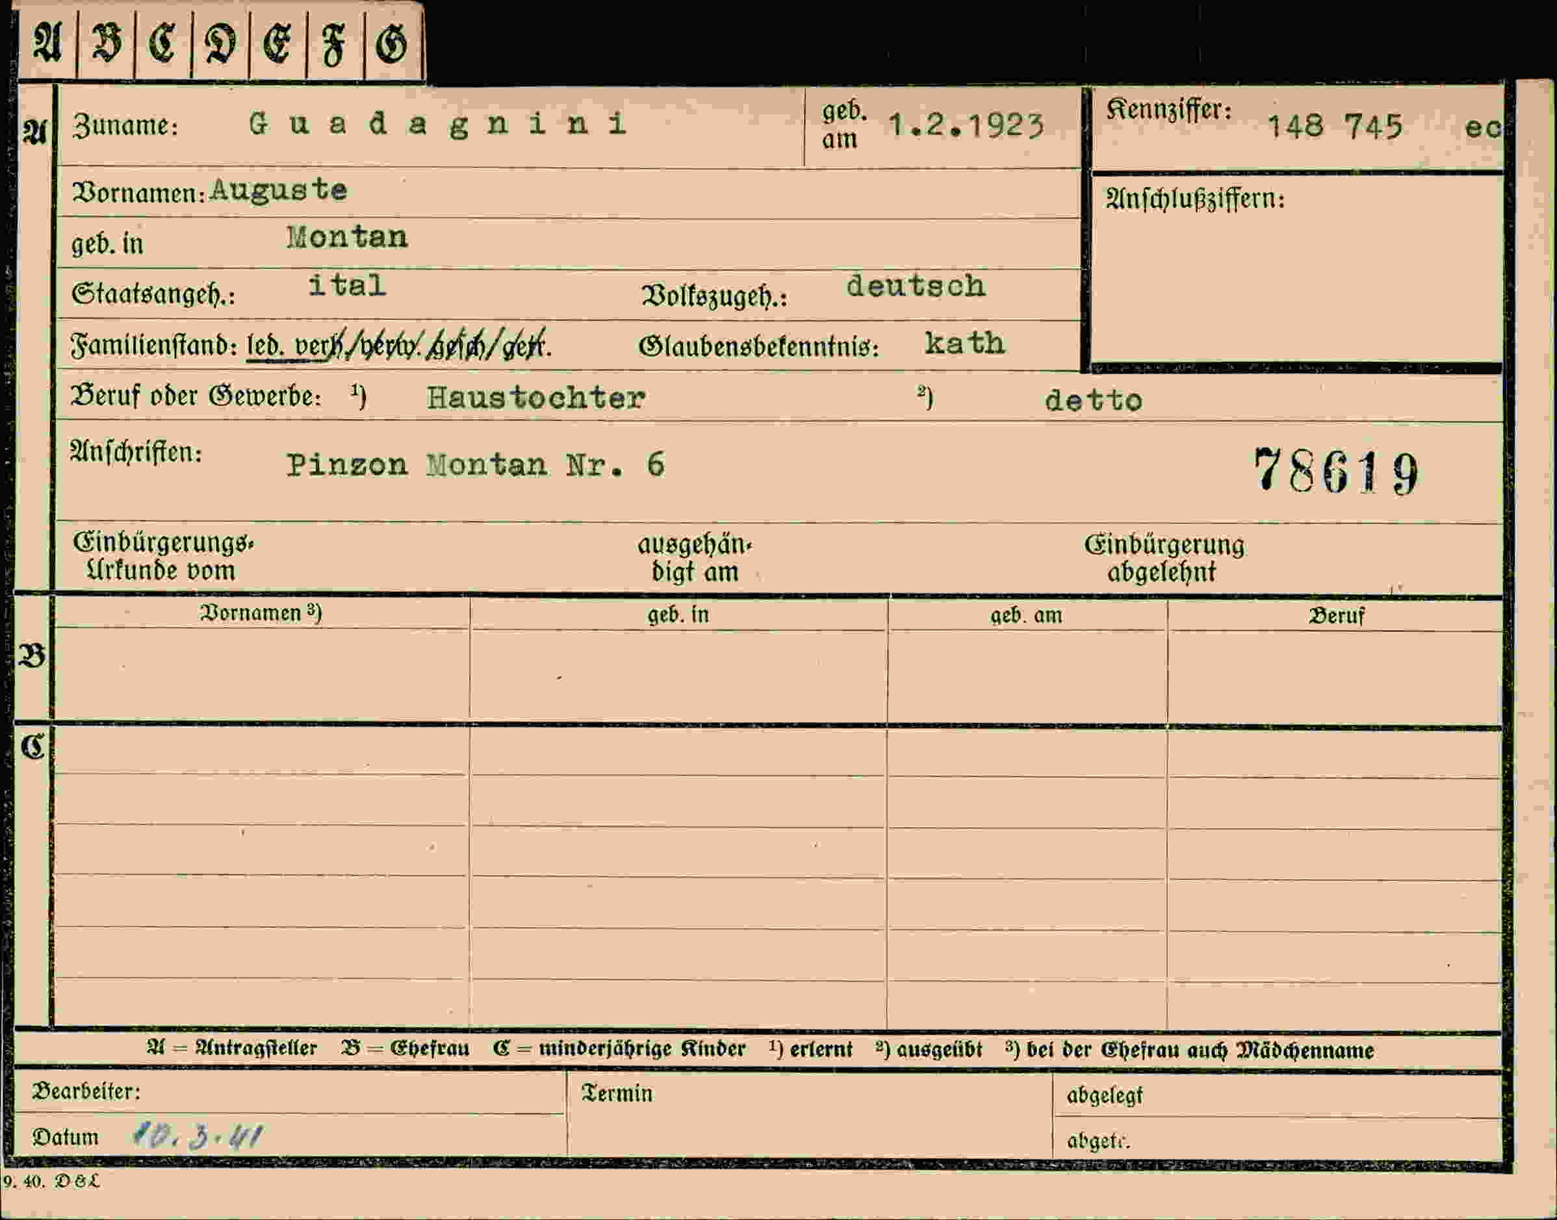Image resolution: width=1557 pixels, height=1220 pixels.
Task: Click birth date '1.2.1923'
Action: [x=966, y=126]
